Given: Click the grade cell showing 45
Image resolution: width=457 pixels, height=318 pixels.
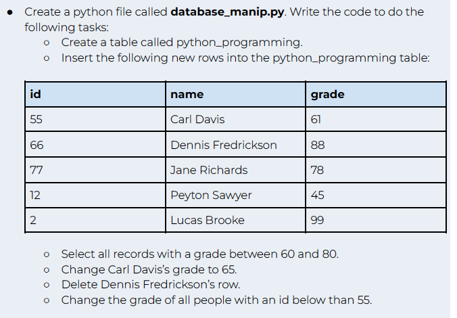Looking at the screenshot, I should [x=376, y=195].
